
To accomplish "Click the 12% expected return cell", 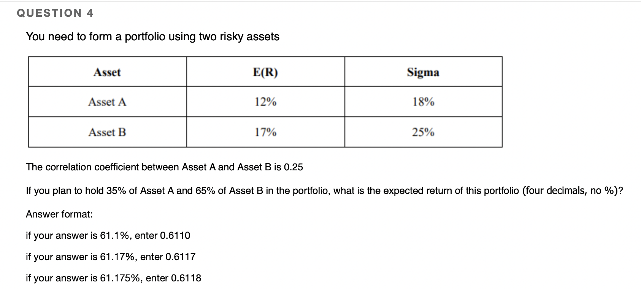I will 265,102.
